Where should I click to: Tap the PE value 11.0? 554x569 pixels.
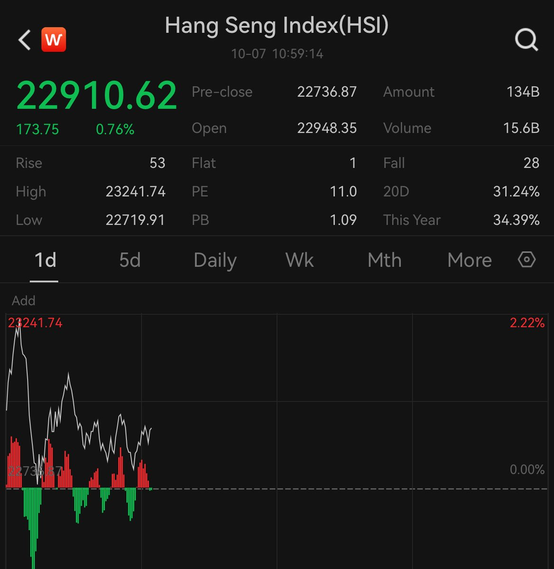(343, 192)
